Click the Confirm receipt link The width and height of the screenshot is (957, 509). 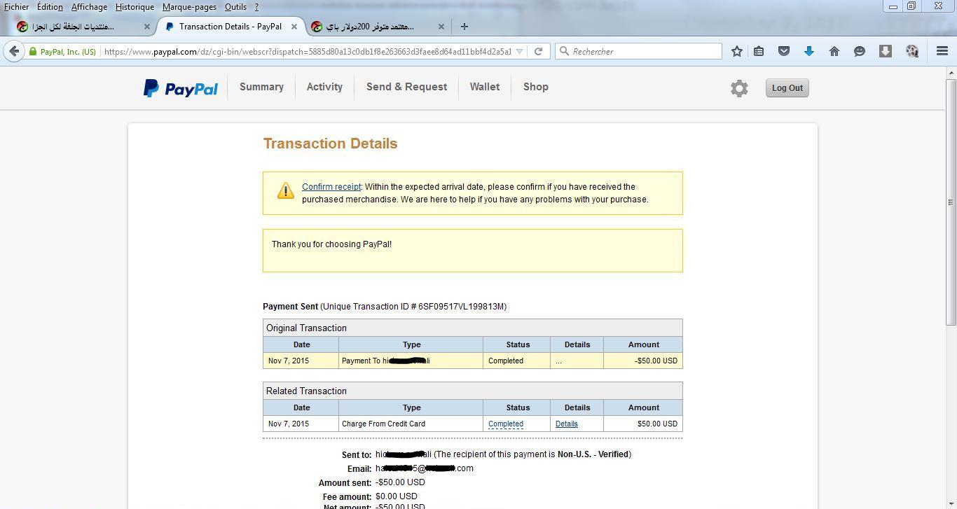pos(331,187)
